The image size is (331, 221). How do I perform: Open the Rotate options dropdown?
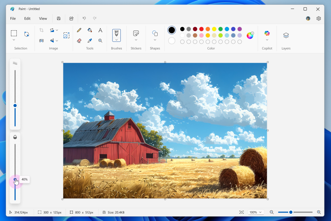(x=57, y=30)
